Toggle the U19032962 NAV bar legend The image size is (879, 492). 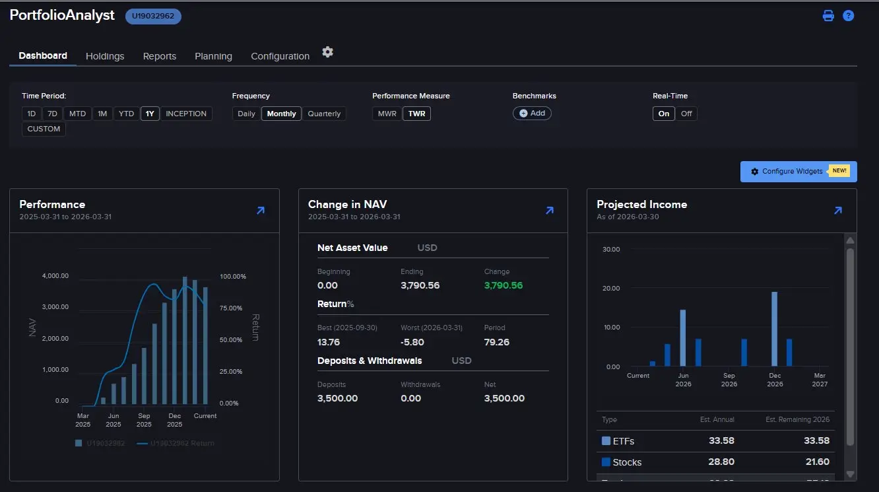point(100,443)
